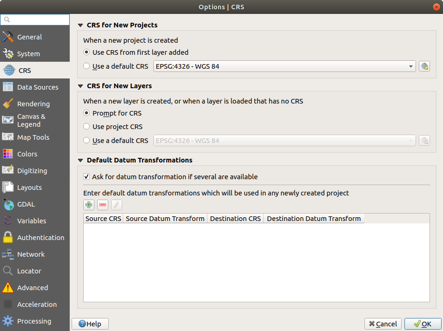Click the green plus add transformation icon
Screen dimensions: 443x331
click(88, 205)
